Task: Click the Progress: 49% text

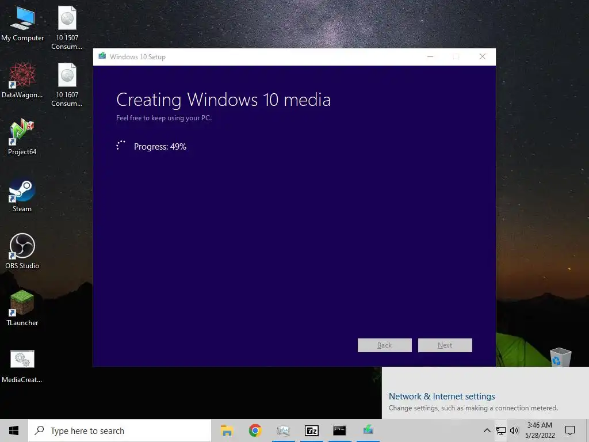Action: (160, 147)
